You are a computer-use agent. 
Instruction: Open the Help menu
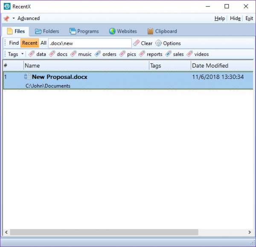220,18
